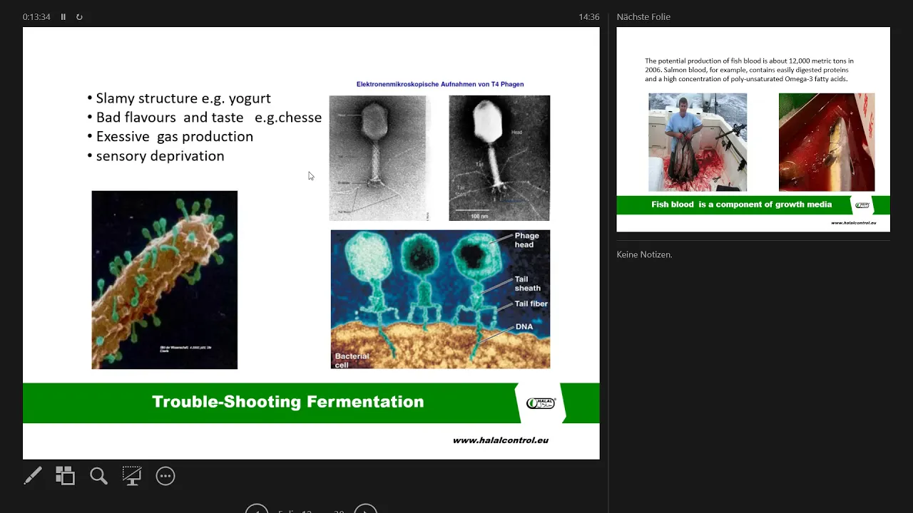Click the 'Keine Notizen.' notes text
This screenshot has height=513, width=913.
click(644, 254)
